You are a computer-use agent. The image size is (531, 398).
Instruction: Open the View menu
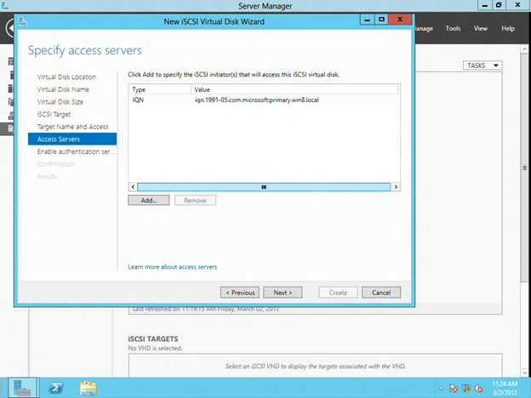coord(480,28)
